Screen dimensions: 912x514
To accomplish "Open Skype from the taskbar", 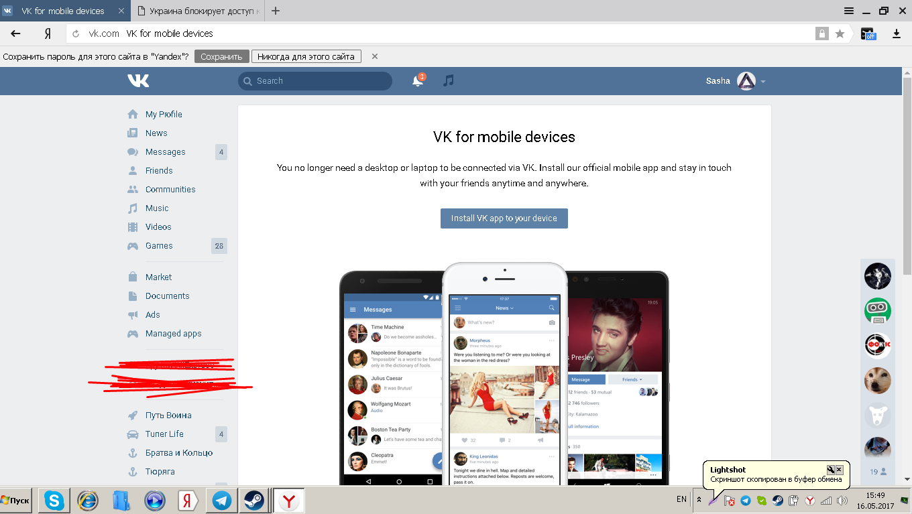I will [55, 500].
